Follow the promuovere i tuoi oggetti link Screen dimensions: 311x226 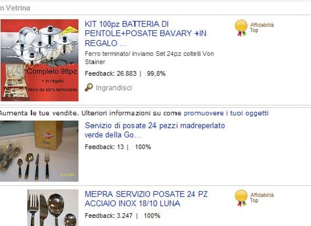click(x=226, y=113)
